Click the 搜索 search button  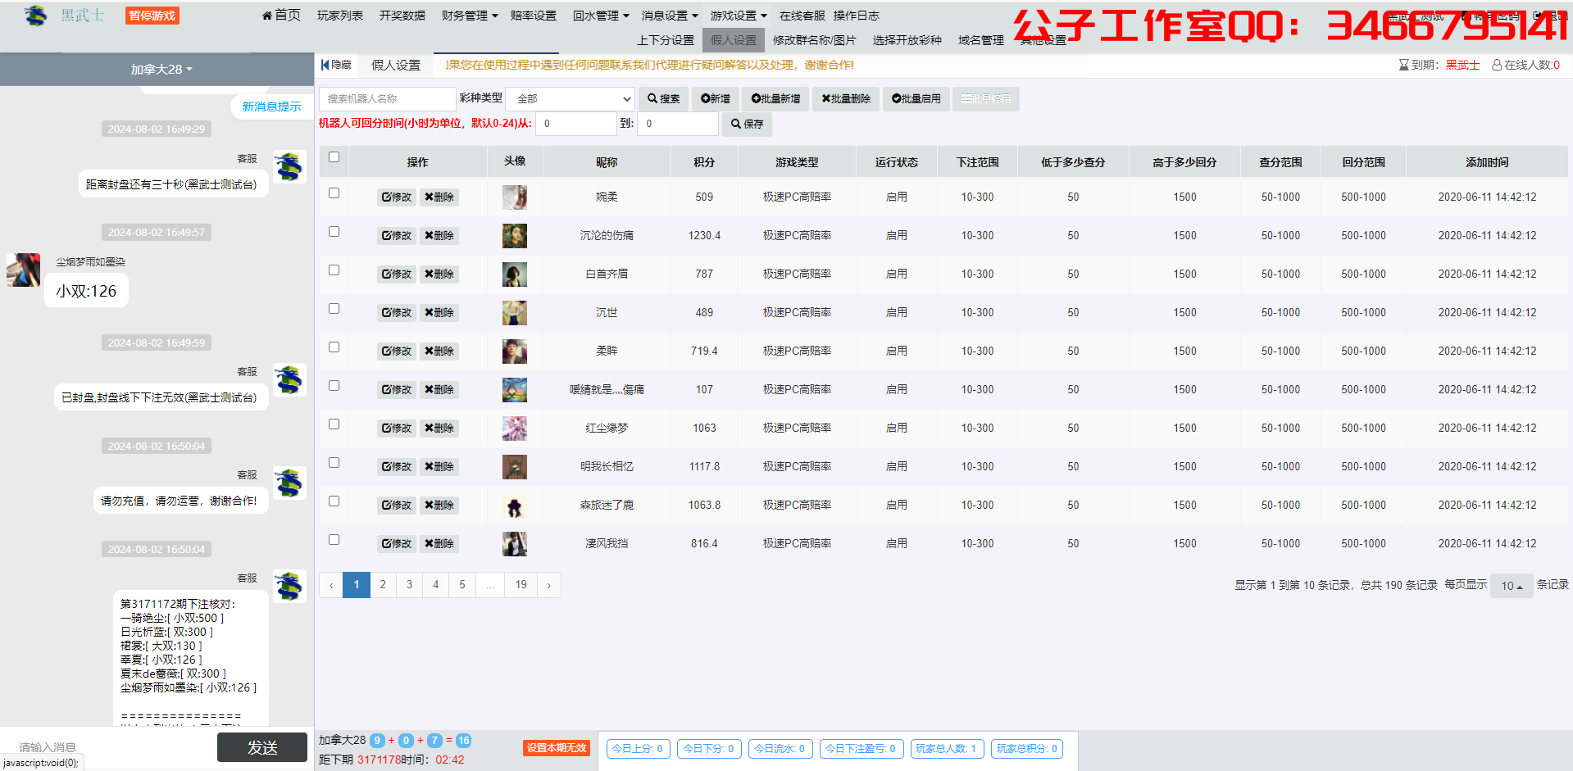663,99
